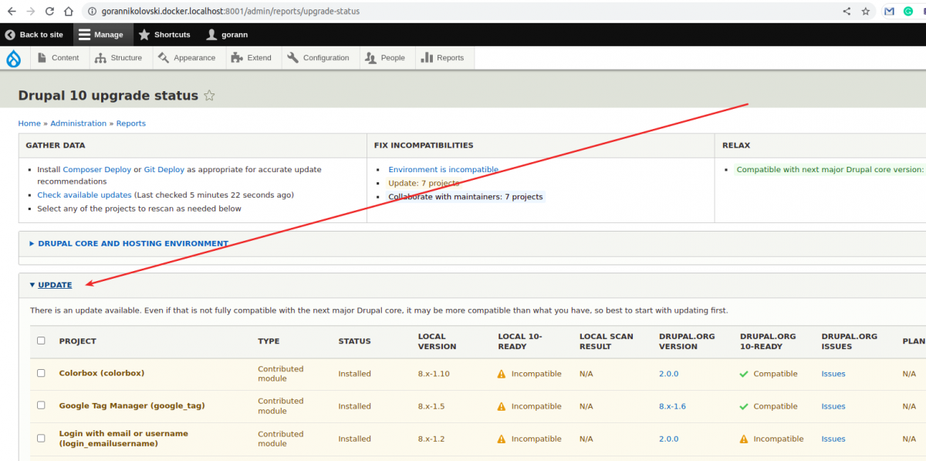Click the Administration breadcrumb link
The width and height of the screenshot is (926, 461).
pyautogui.click(x=79, y=124)
